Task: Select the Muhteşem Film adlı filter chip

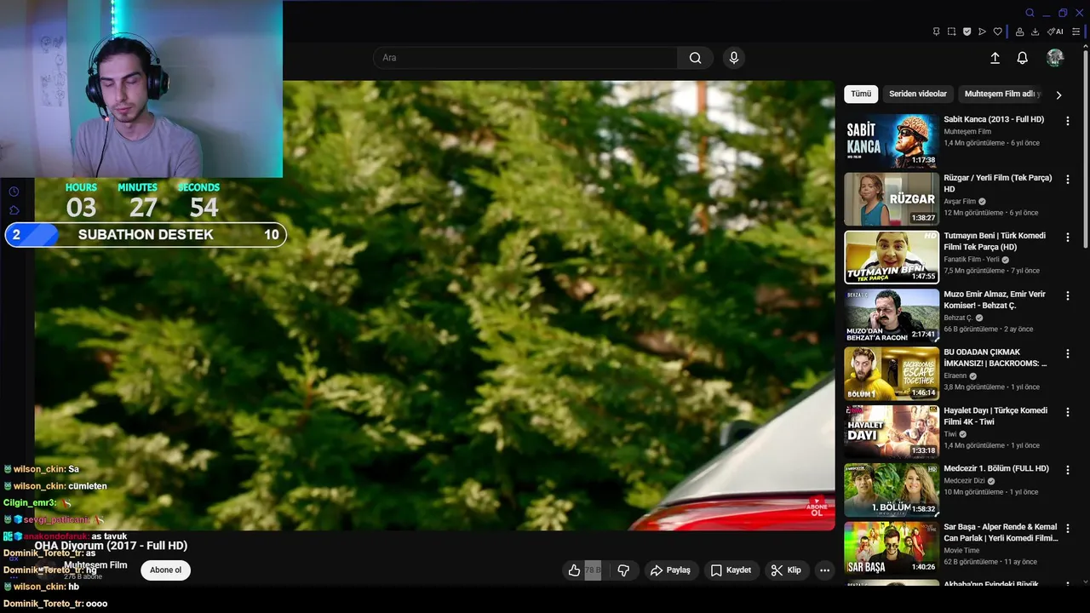Action: point(1002,94)
